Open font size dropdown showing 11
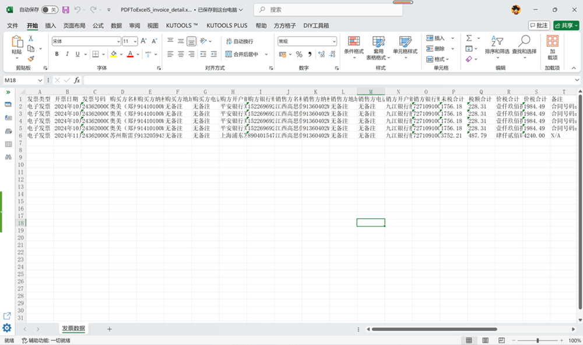The image size is (583, 345). point(135,41)
